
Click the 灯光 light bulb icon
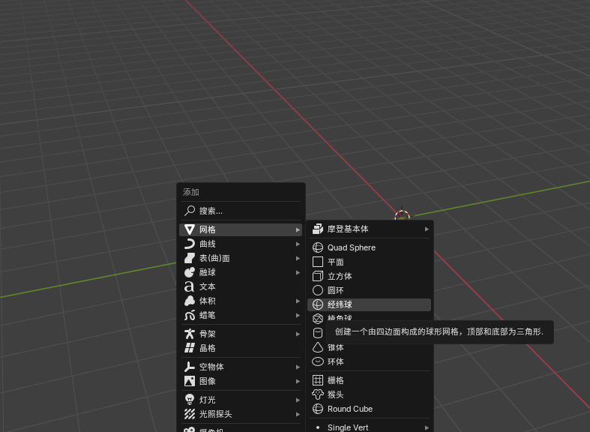point(190,400)
